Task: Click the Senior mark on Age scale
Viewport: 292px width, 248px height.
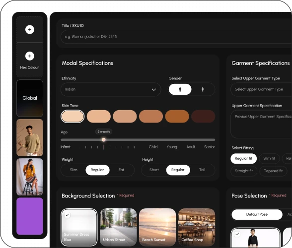Action: click(210, 147)
